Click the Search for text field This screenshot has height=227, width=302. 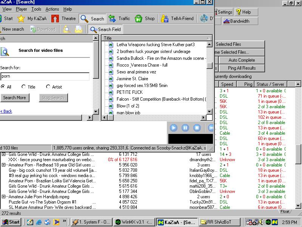click(45, 76)
